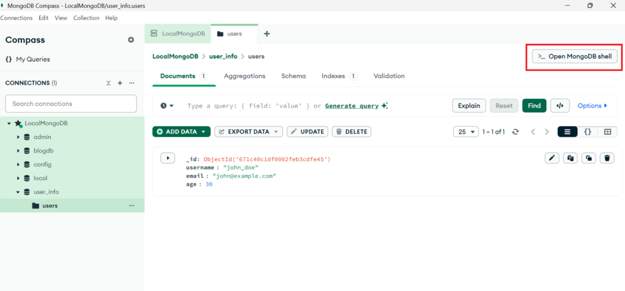Expand the john_doe document fields
The width and height of the screenshot is (625, 291).
pos(168,158)
